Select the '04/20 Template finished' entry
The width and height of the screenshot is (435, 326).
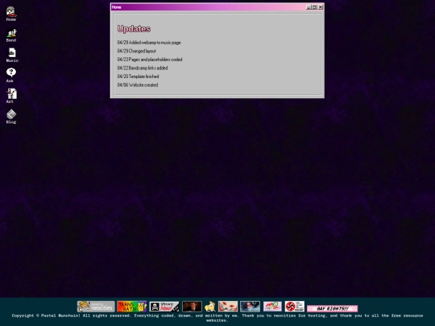pos(139,76)
